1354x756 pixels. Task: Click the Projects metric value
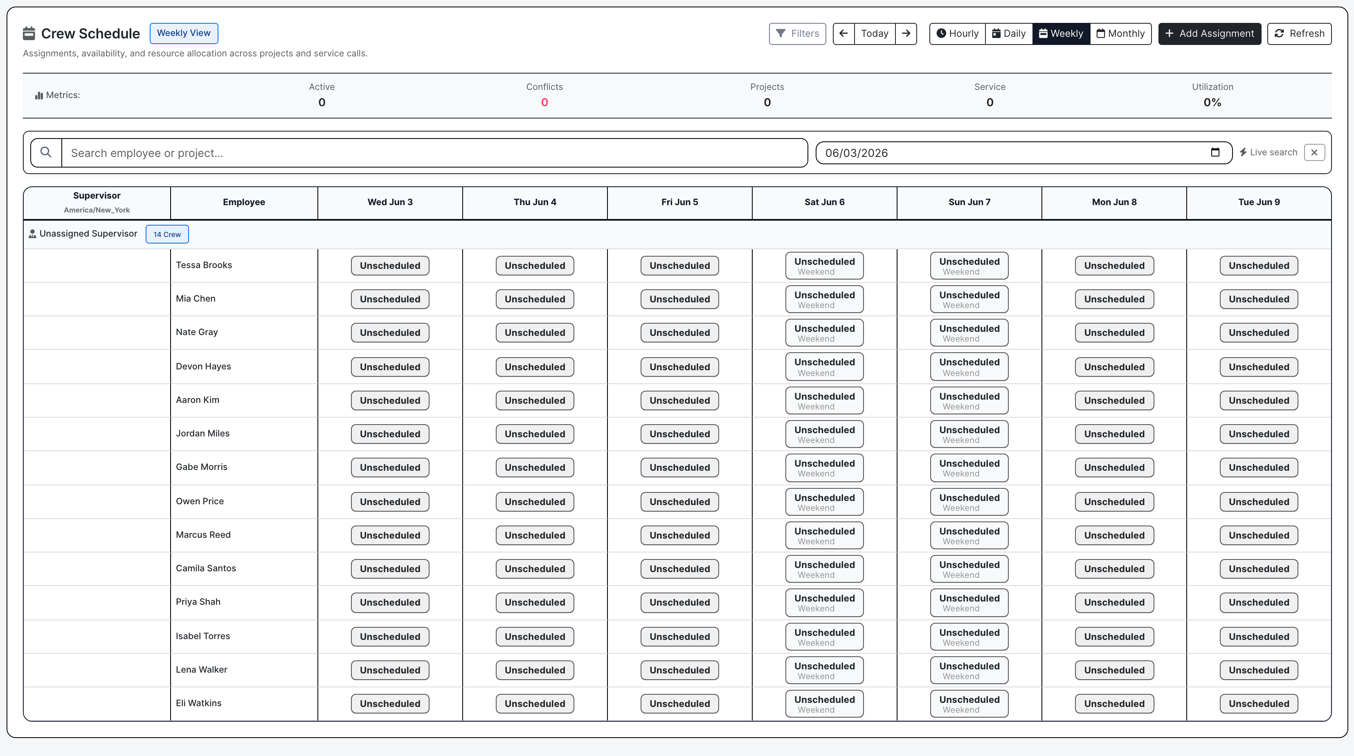pos(767,103)
